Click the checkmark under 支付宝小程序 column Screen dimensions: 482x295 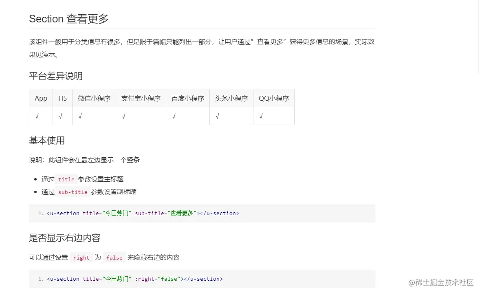tap(123, 116)
